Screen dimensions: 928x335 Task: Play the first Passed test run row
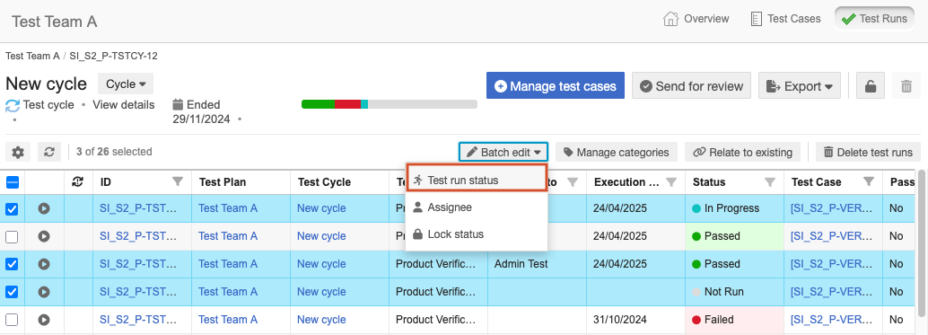[x=44, y=236]
